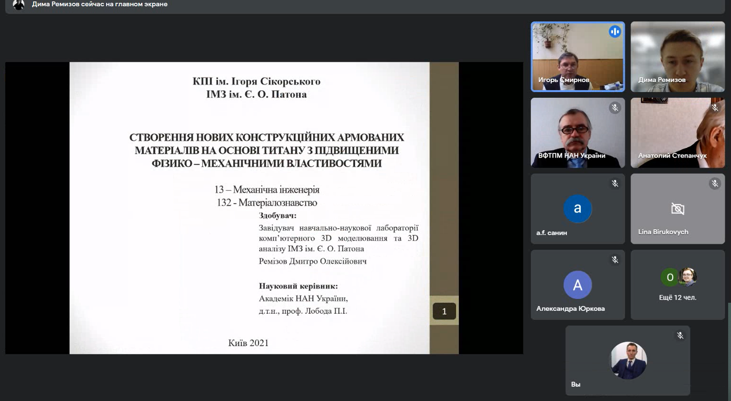Viewport: 731px width, 401px height.
Task: Click notification 'Дима Ремизов сейчас на главном экране'
Action: 100,4
